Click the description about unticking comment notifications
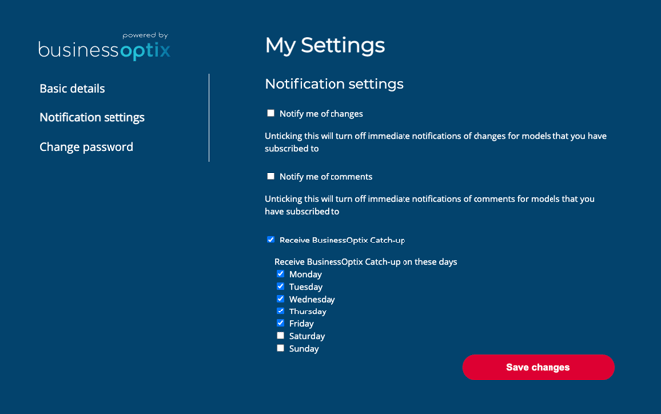The width and height of the screenshot is (661, 414). (x=429, y=205)
